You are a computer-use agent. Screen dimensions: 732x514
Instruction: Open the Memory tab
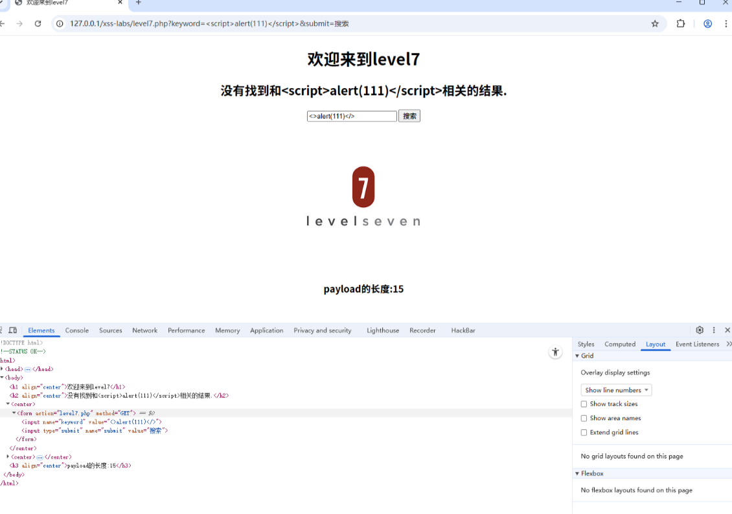coord(227,330)
